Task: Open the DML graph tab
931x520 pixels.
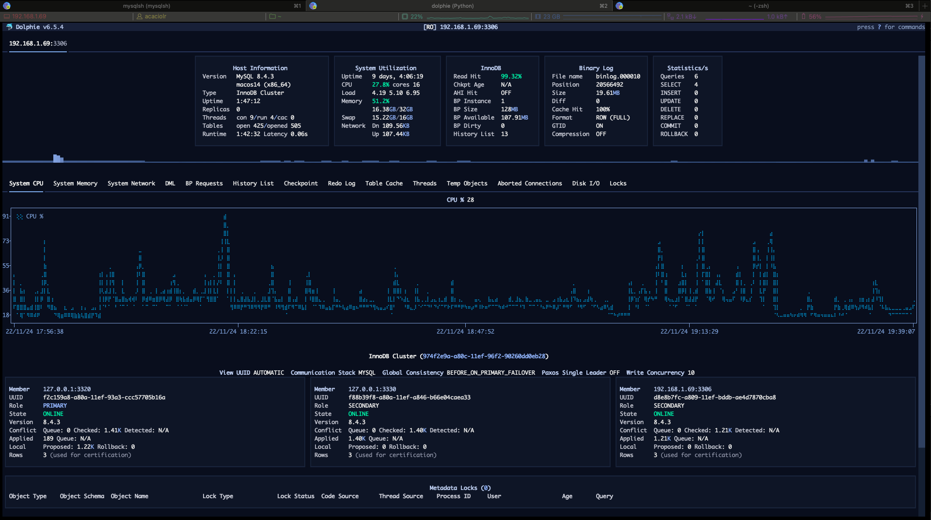Action: pos(170,184)
